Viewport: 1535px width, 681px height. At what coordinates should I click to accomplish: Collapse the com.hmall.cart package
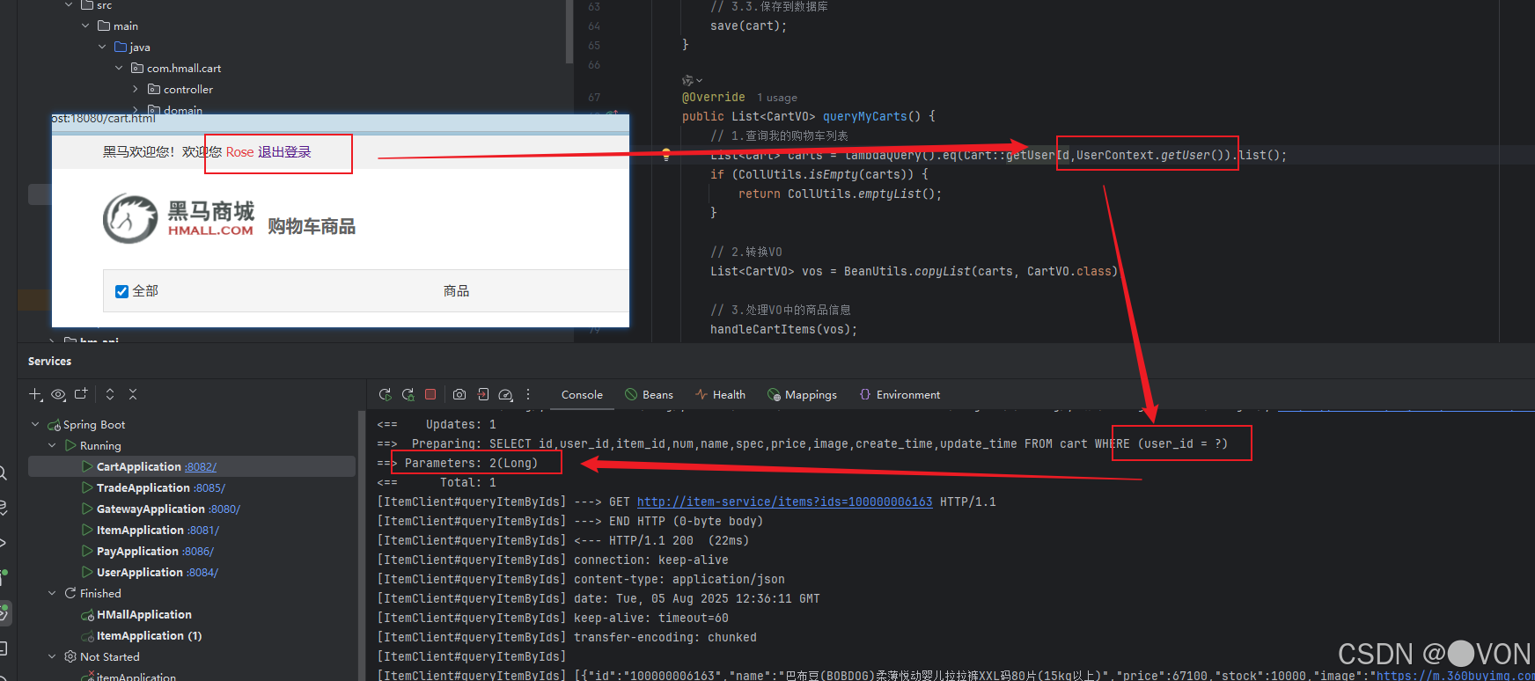point(119,68)
